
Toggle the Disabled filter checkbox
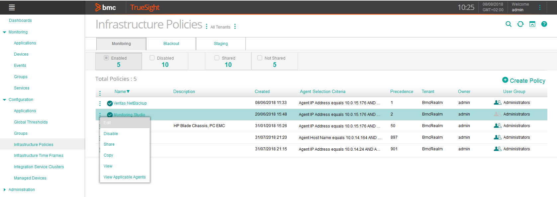tap(152, 58)
